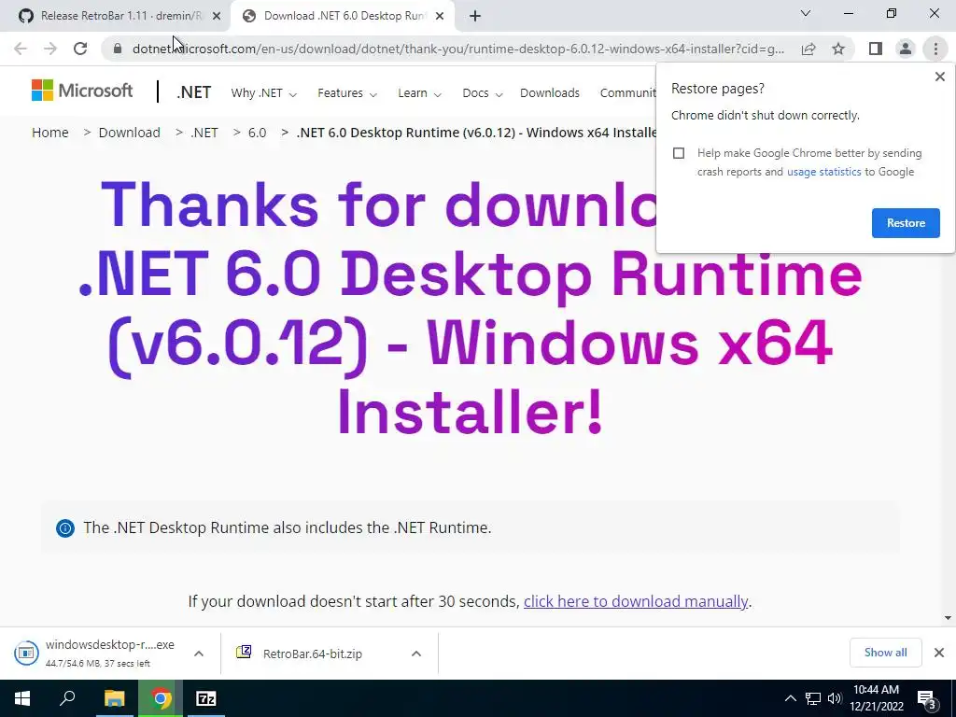Open the RetroBar.64-bit.zip download

click(312, 654)
